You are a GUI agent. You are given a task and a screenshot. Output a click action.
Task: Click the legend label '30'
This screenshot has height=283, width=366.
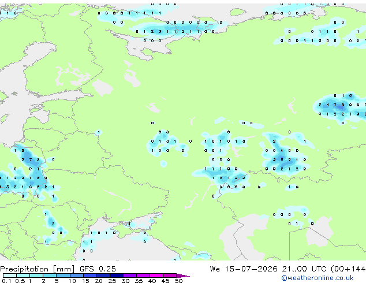coord(125,281)
